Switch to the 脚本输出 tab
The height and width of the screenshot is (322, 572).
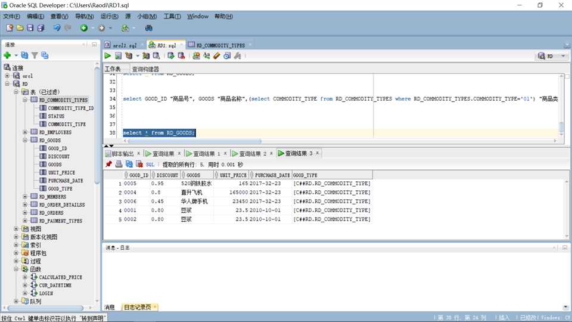pyautogui.click(x=123, y=154)
